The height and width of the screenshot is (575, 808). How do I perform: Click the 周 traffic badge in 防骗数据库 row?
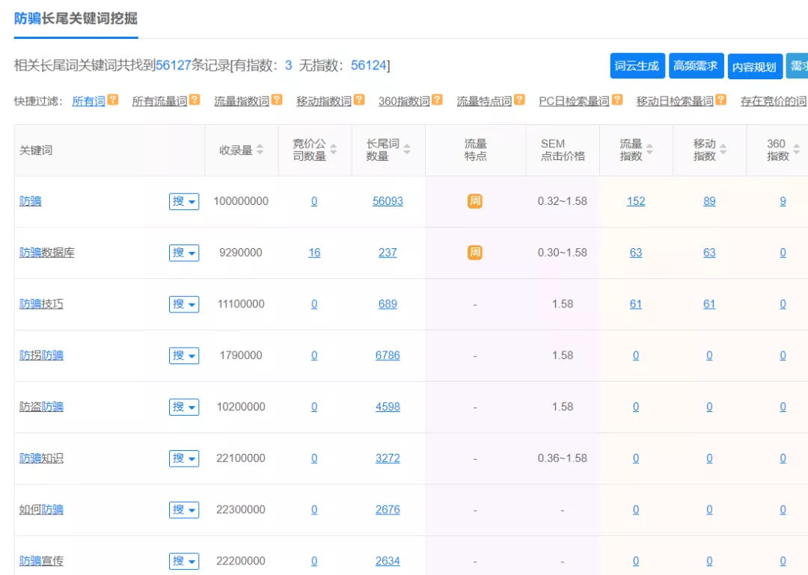pos(474,253)
